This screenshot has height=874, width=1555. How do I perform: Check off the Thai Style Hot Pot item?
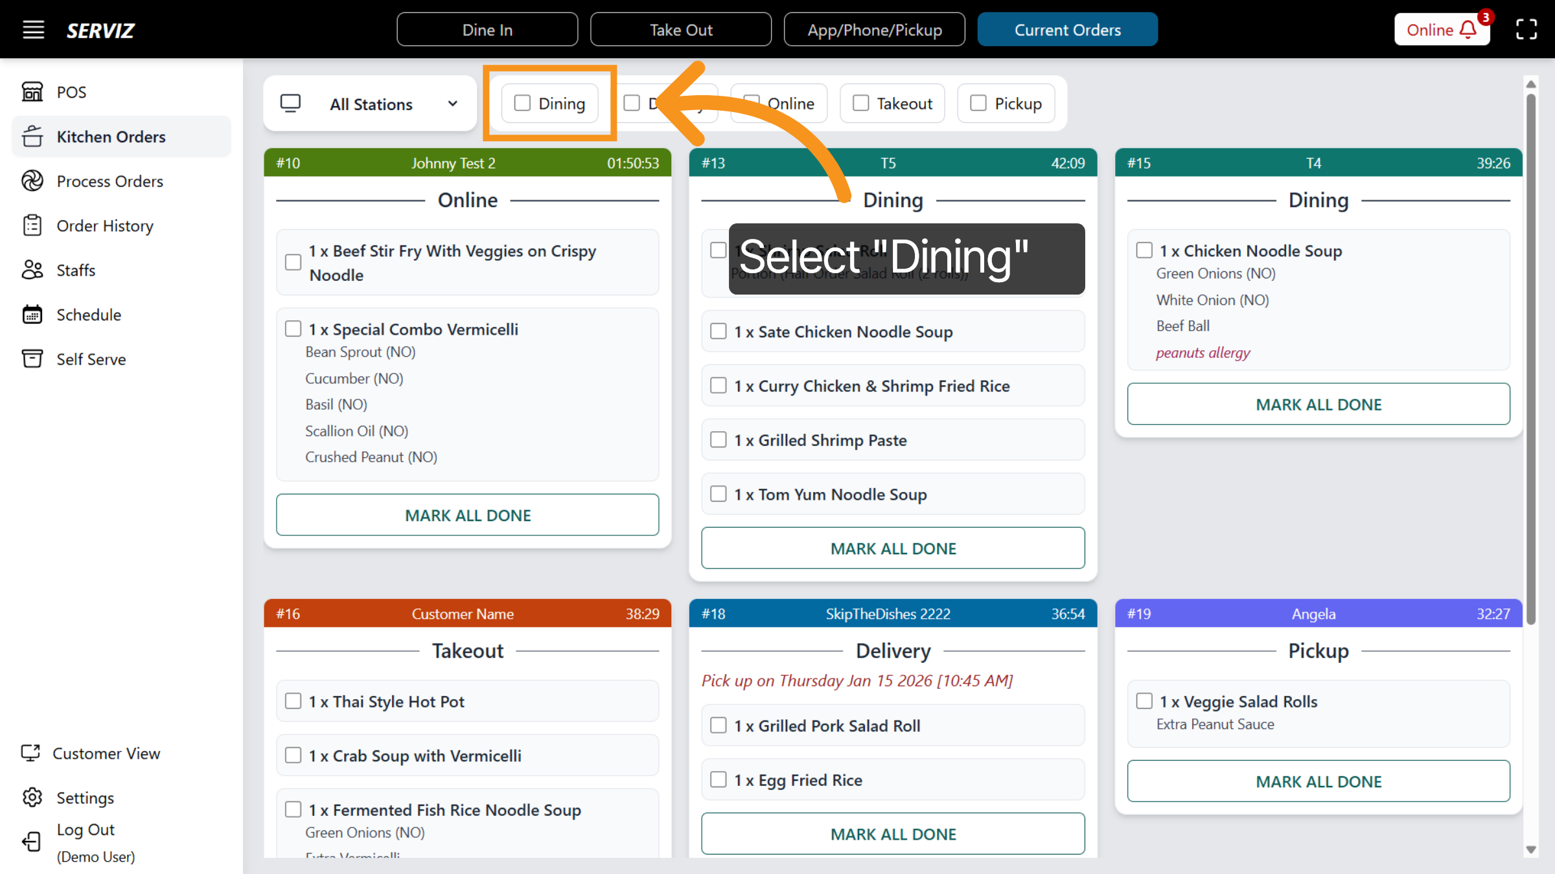[294, 700]
